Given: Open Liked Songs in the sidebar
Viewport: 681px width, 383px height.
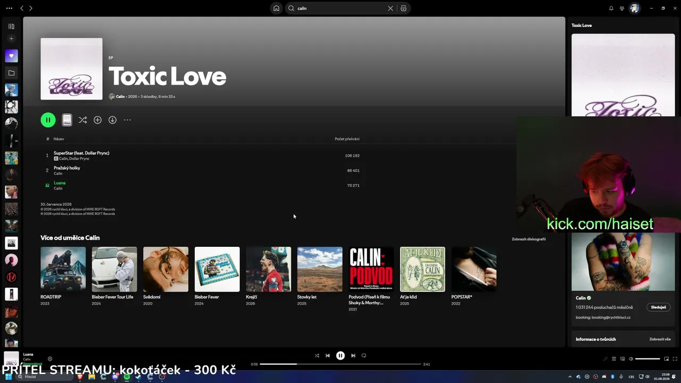Looking at the screenshot, I should tap(11, 56).
